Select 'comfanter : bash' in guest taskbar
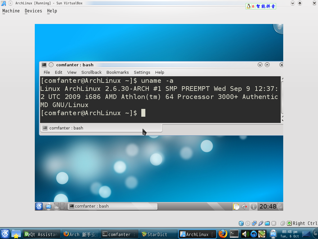 [112, 206]
